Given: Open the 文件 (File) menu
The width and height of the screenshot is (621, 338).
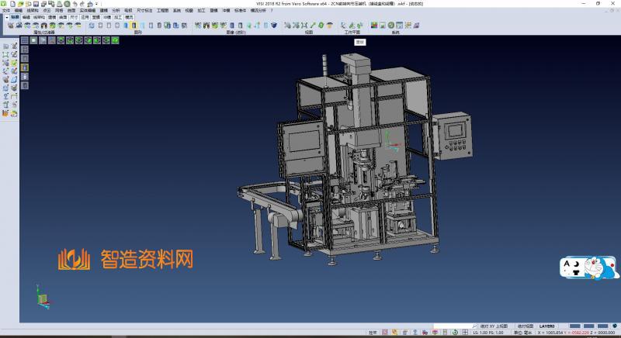Looking at the screenshot, I should click(5, 10).
